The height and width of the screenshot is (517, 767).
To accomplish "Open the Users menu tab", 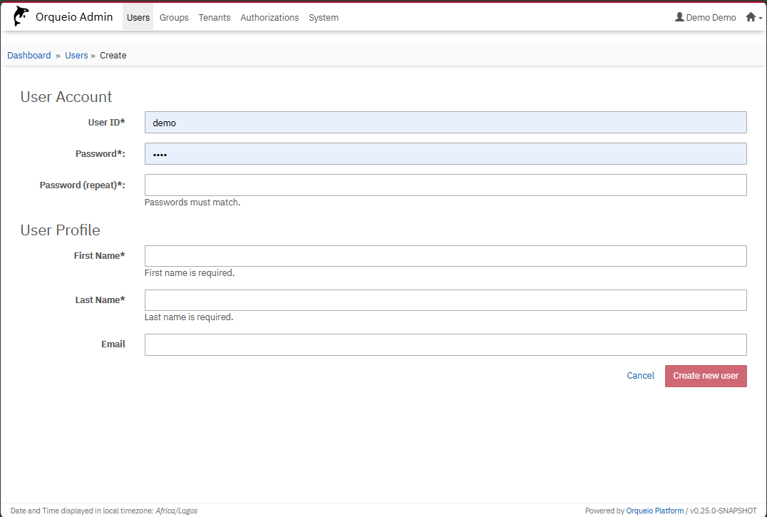I will 138,17.
